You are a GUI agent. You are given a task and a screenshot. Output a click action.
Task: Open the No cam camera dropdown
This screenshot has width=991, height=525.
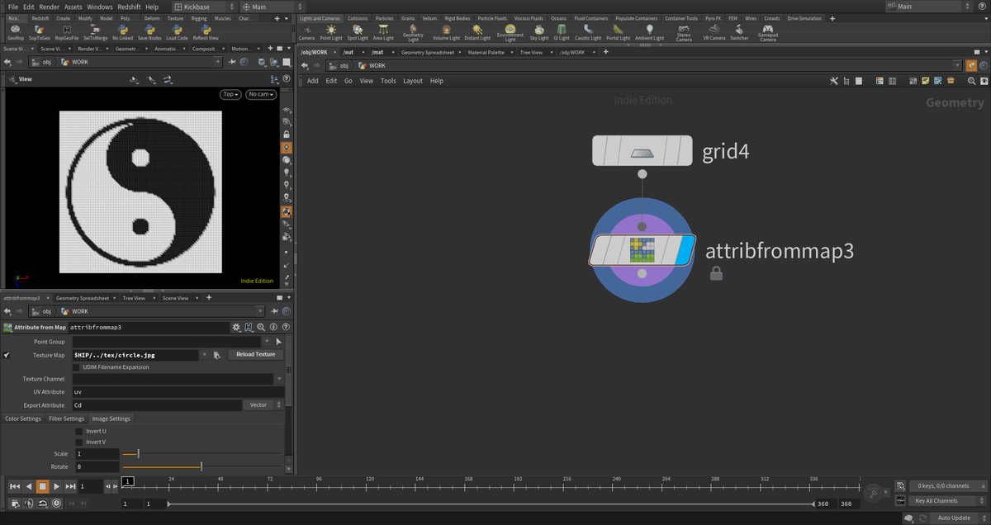tap(261, 94)
